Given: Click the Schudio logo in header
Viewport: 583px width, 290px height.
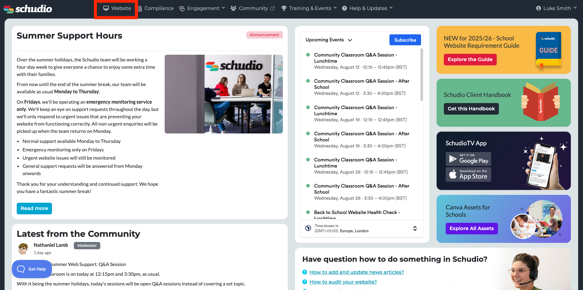Looking at the screenshot, I should click(28, 9).
